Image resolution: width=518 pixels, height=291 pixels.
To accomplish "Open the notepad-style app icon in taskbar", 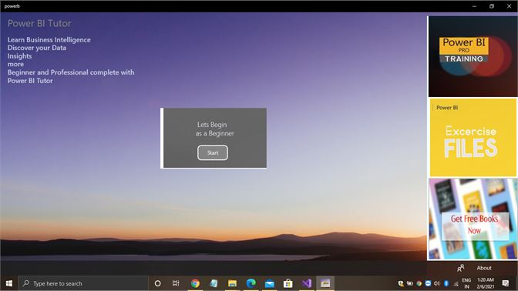I will 214,283.
